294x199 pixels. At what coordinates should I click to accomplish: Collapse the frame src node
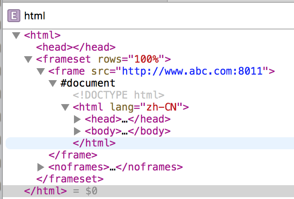tap(41, 71)
